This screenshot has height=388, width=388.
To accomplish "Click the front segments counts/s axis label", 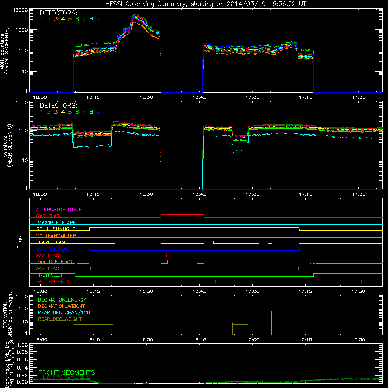I will point(5,51).
